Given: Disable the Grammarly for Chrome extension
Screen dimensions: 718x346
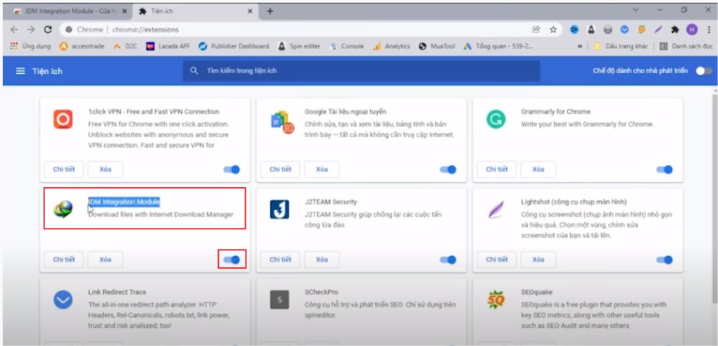Looking at the screenshot, I should [665, 169].
